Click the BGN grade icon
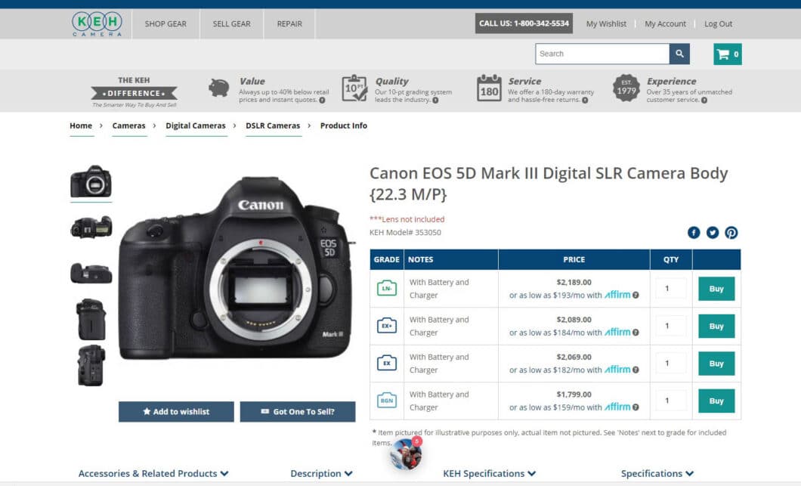This screenshot has width=801, height=486. tap(387, 400)
